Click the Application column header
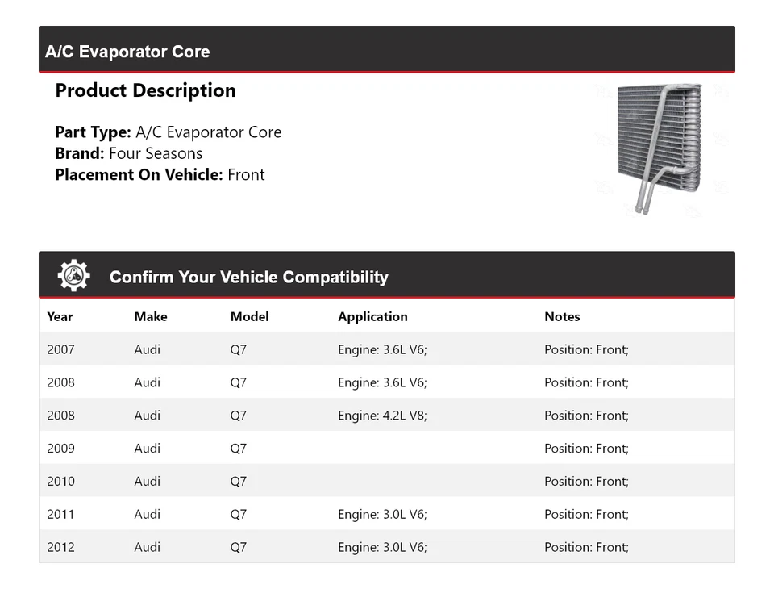This screenshot has height=589, width=774. 372,316
